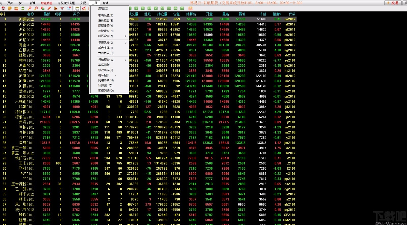Select the 螺纹2101 contract row

click(x=148, y=55)
